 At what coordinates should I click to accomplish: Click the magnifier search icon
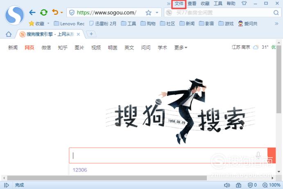click(x=276, y=13)
